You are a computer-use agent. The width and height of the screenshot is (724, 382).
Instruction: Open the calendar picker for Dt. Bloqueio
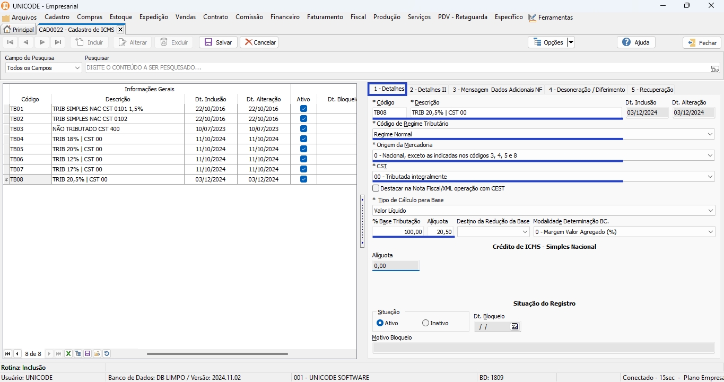pos(514,327)
